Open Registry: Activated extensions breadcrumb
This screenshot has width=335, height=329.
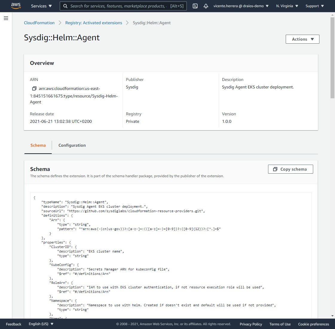point(94,23)
